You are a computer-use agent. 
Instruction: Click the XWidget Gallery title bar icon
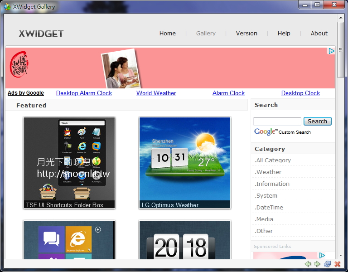(7, 7)
